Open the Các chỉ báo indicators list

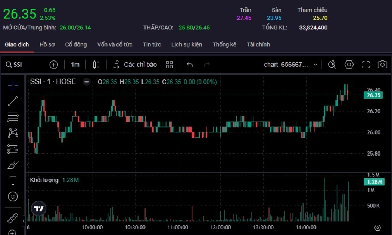tap(135, 65)
